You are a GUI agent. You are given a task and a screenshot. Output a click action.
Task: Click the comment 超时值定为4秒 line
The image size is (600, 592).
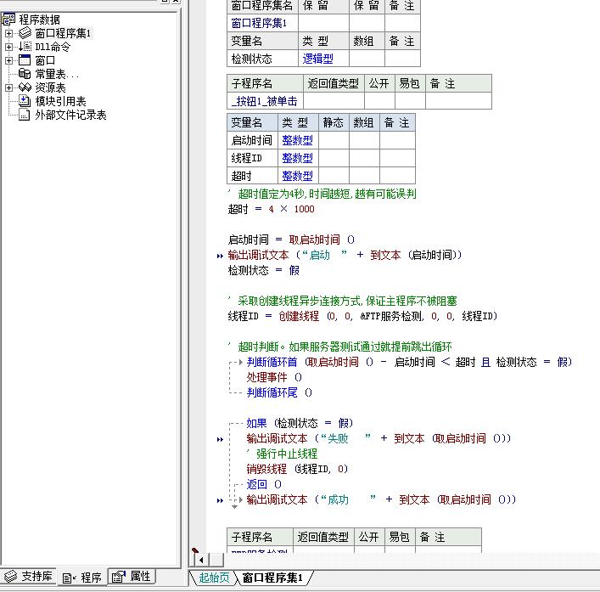click(322, 194)
